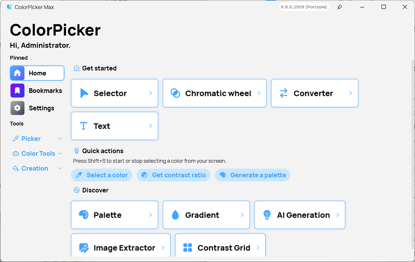415x262 pixels.
Task: Expand the Color Tools section
Action: [x=60, y=153]
